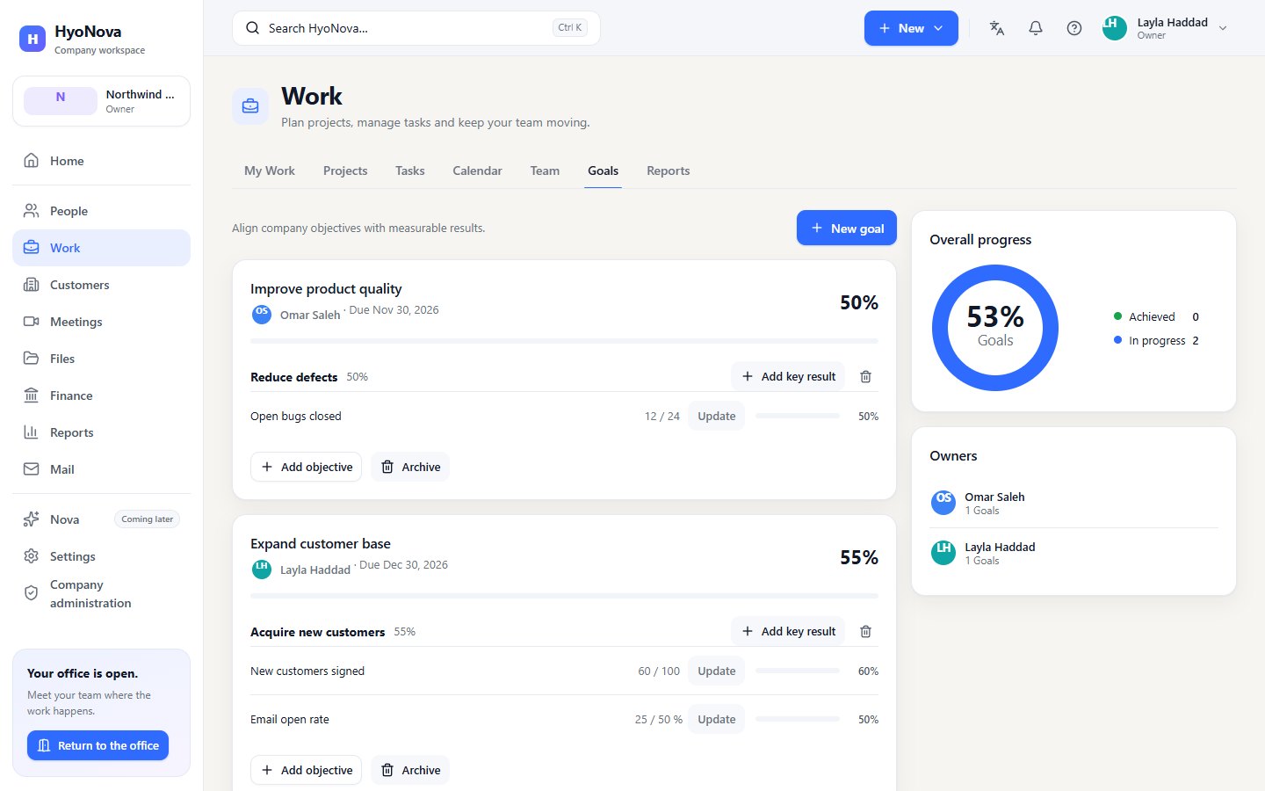The height and width of the screenshot is (791, 1265).
Task: Click the Improve product quality progress bar
Action: (x=564, y=341)
